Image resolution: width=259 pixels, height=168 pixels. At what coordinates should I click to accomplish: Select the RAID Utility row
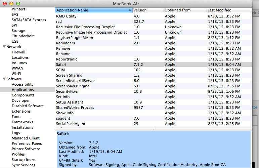click(x=154, y=16)
